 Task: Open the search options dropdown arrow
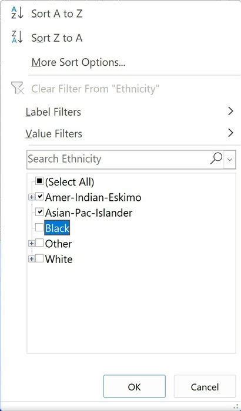pyautogui.click(x=230, y=159)
